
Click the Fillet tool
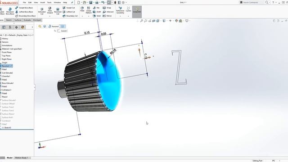(x=82, y=9)
